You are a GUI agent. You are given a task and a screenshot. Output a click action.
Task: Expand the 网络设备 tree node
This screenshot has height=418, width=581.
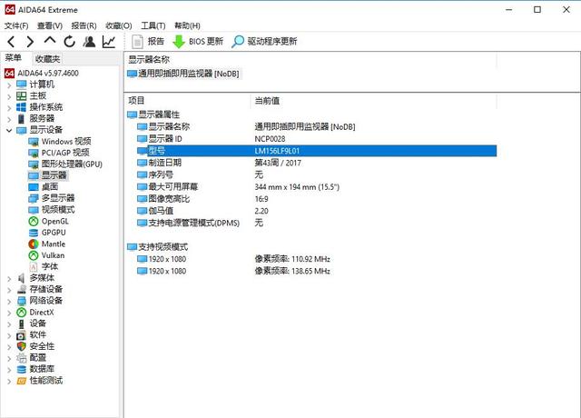click(9, 301)
